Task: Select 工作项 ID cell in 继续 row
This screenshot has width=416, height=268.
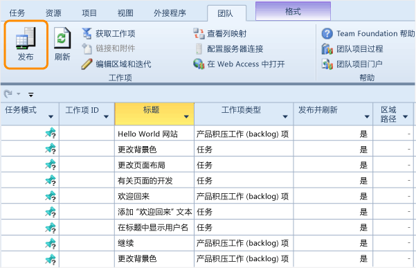Action: [87, 243]
